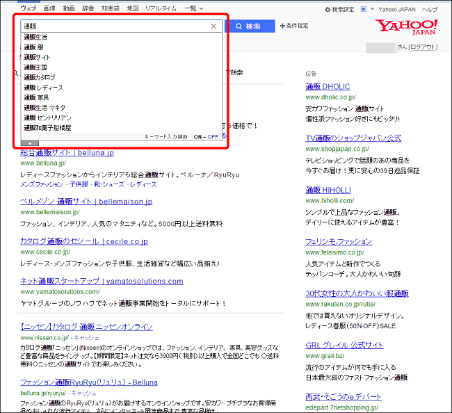Open 30代女性の大人かわいい服通販 ad link
The image size is (452, 413).
point(357,293)
